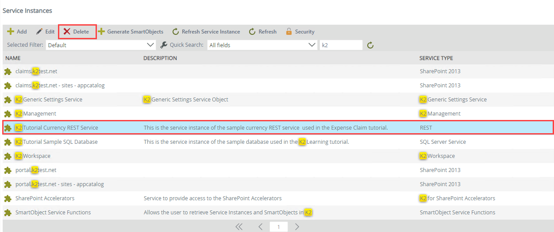
Task: Go to the next page arrow
Action: (x=297, y=227)
